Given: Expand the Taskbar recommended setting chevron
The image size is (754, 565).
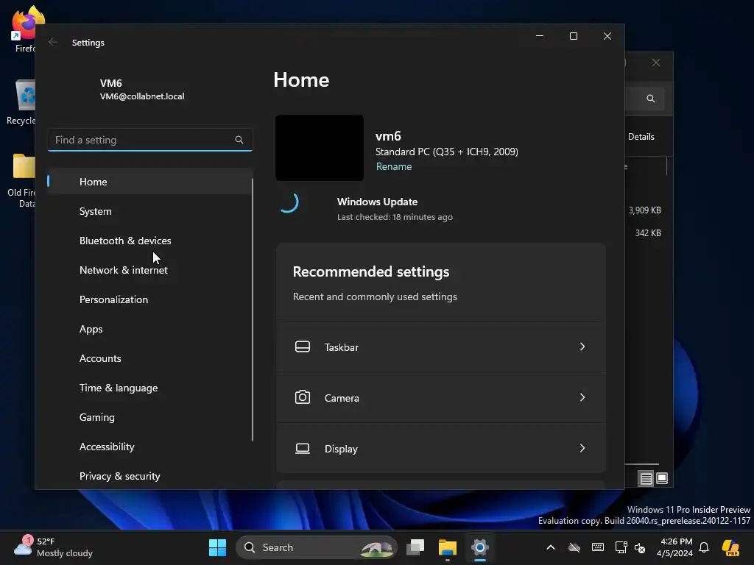Looking at the screenshot, I should pos(582,347).
